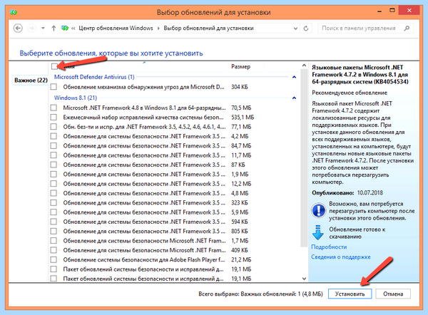
Task: Check the Обн. без-ти и испр. .NET checkbox
Action: pos(53,127)
